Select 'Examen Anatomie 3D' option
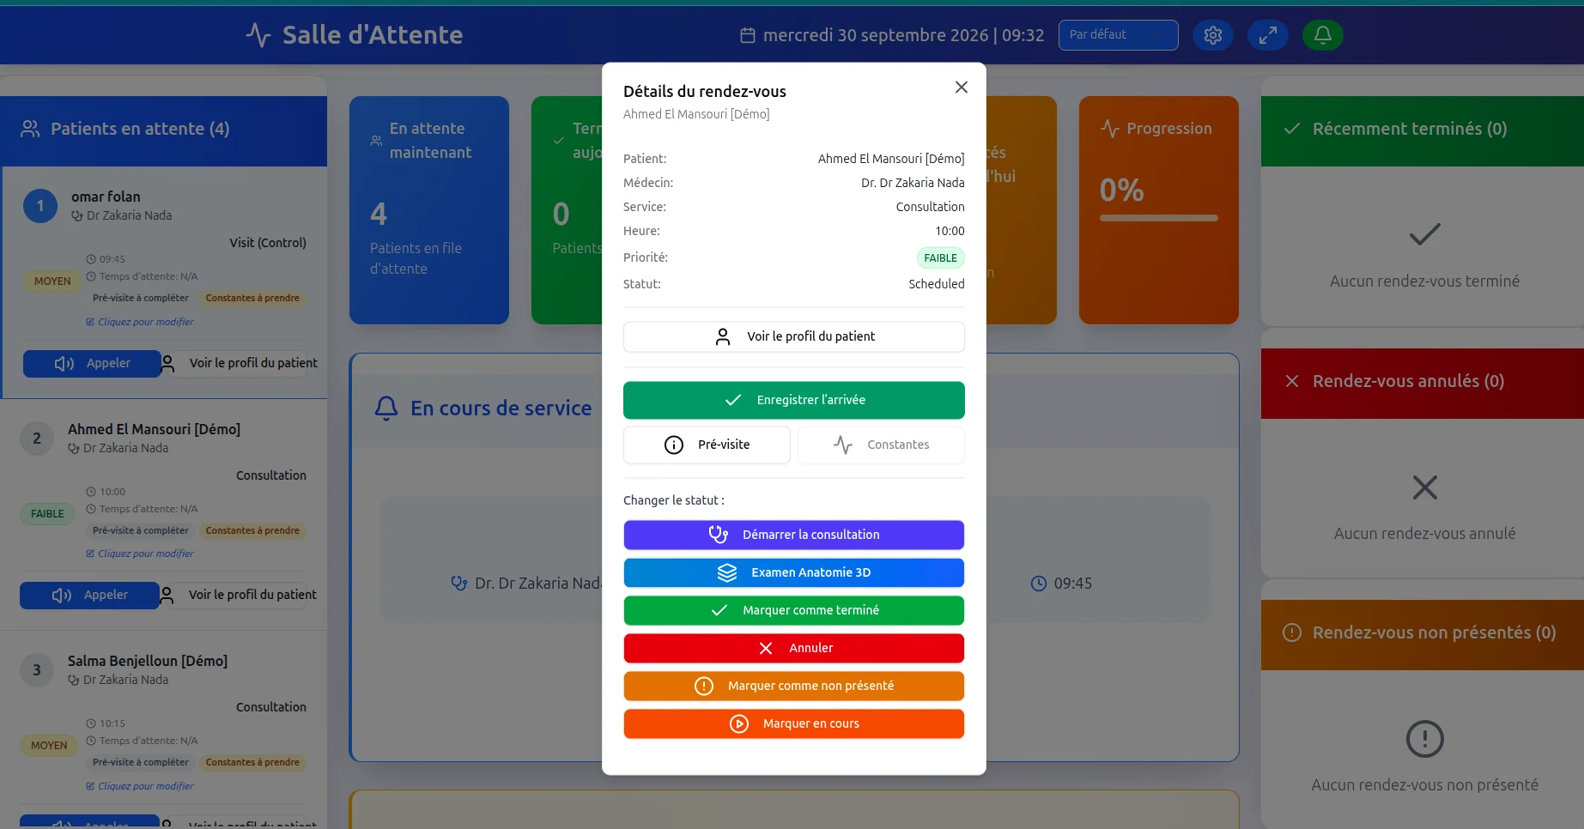The image size is (1584, 829). coord(793,572)
